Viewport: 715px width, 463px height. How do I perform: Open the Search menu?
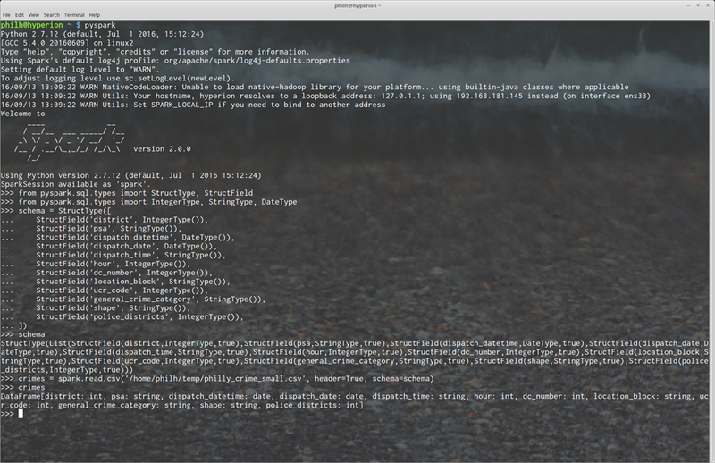[x=52, y=15]
